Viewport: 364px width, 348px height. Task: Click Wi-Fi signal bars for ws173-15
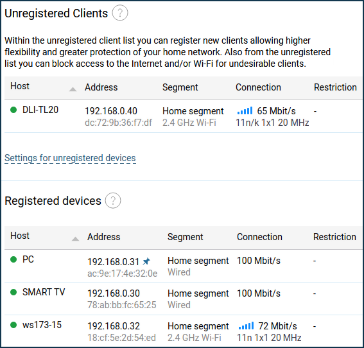[246, 326]
